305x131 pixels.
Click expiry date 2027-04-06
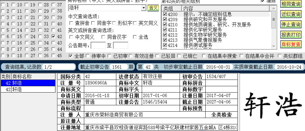218,102
